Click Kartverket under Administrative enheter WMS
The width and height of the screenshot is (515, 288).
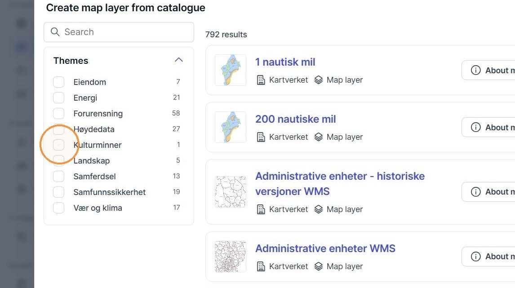pos(289,266)
